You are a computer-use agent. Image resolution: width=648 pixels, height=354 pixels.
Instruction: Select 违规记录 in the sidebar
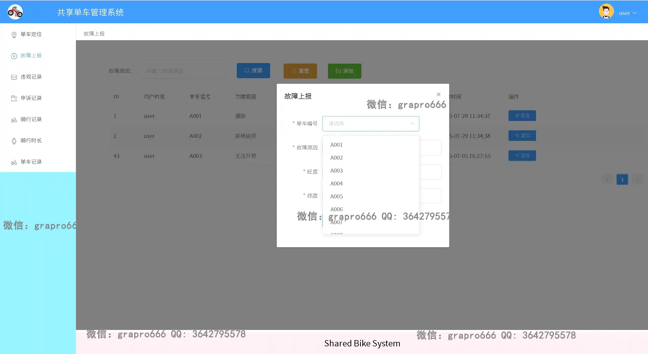click(31, 77)
